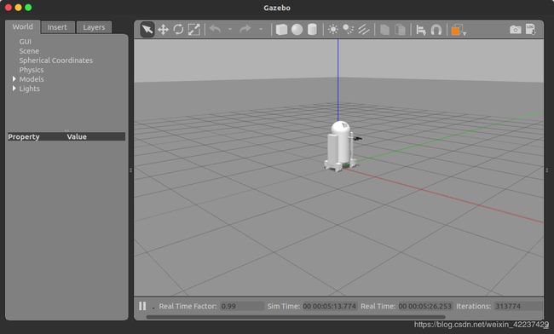Select the Models tree label
554x334 pixels.
click(32, 79)
